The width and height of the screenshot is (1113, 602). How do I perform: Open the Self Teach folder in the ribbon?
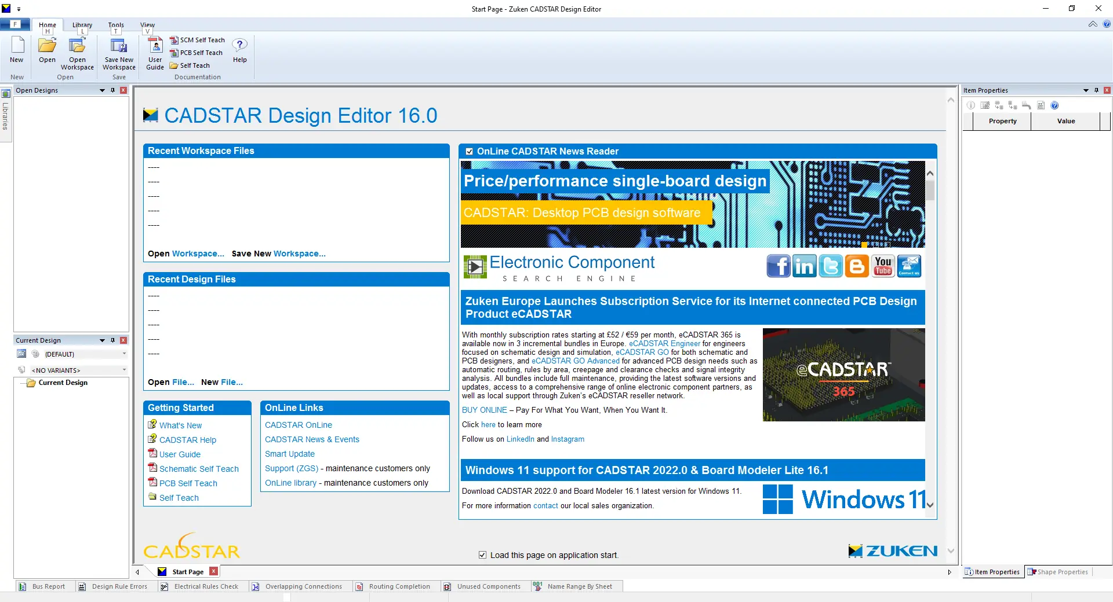(190, 65)
